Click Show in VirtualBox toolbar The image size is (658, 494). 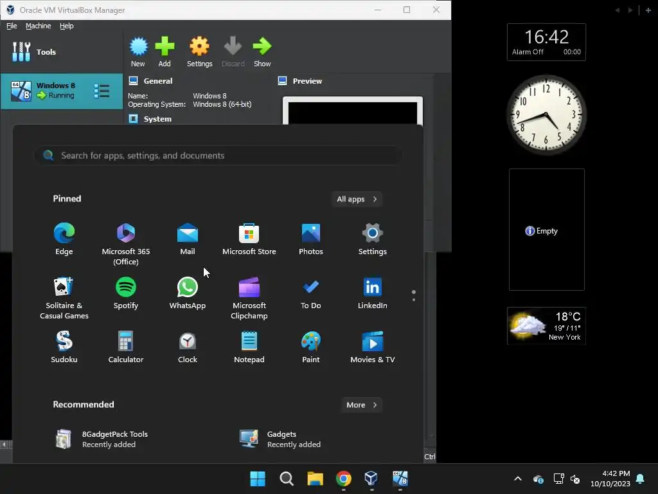pos(262,52)
